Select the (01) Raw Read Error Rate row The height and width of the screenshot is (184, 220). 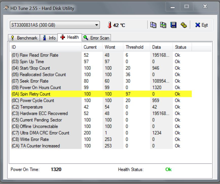click(101, 55)
